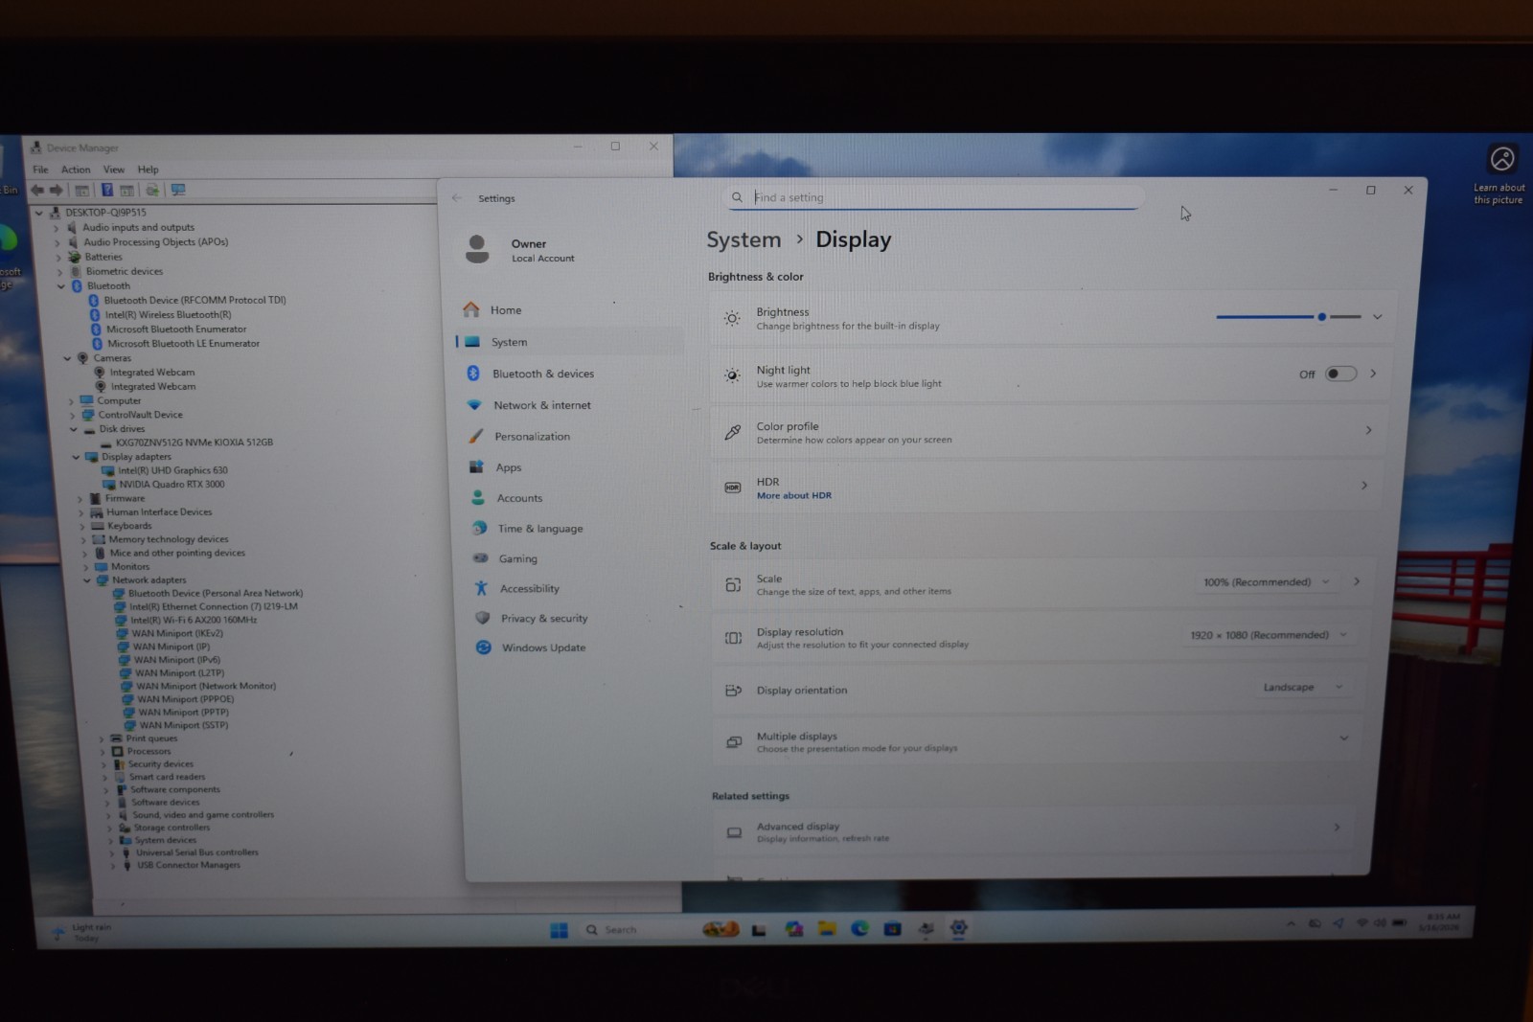Click the Time & language globe icon

pyautogui.click(x=479, y=529)
